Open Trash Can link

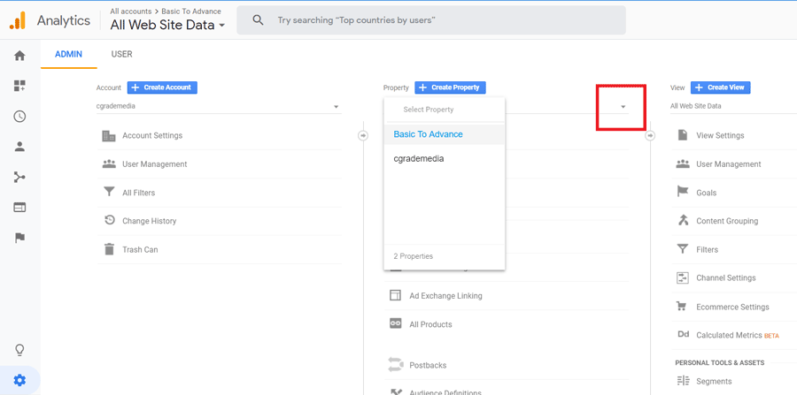pos(140,249)
